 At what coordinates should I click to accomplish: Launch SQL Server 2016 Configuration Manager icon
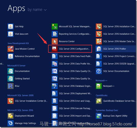(x=54, y=49)
